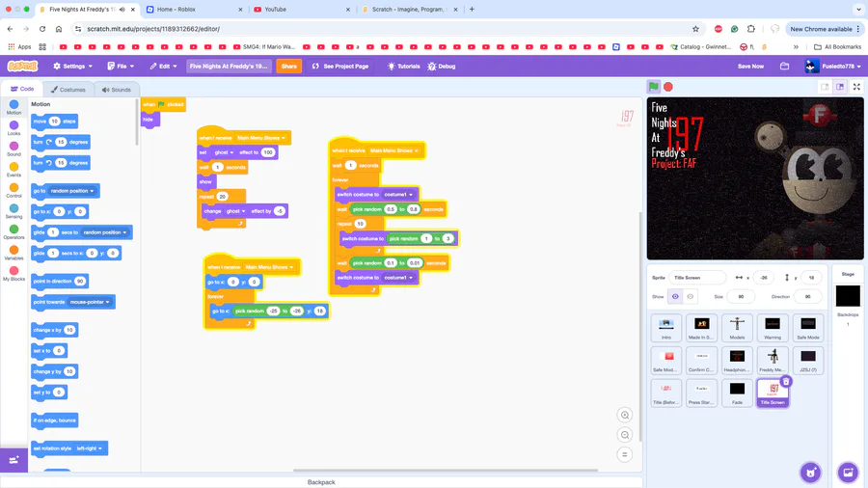Switch to large stage layout
Screen dimensions: 868x488
840,87
